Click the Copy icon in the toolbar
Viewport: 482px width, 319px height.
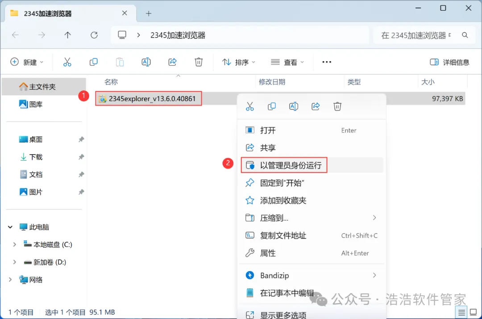click(x=93, y=62)
